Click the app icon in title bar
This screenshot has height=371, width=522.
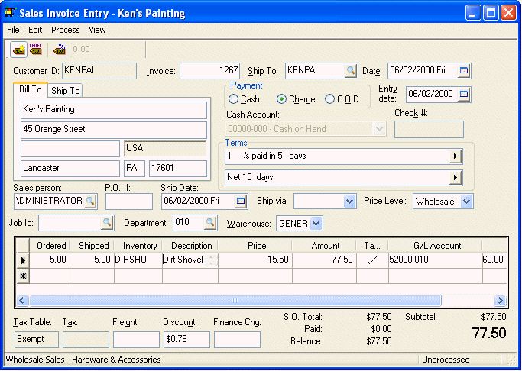point(11,13)
